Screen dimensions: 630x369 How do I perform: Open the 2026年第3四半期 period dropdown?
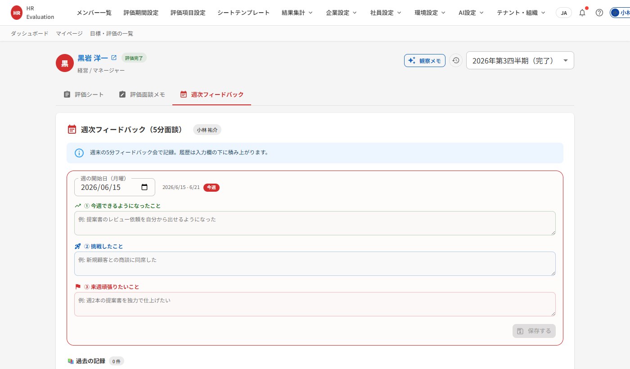pos(520,60)
